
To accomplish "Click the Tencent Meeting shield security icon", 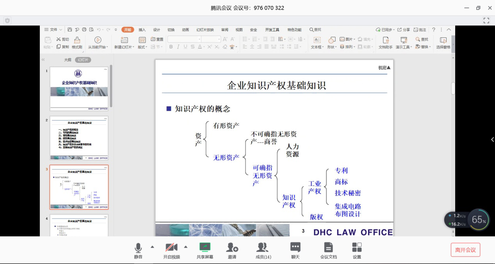I will pos(7,20).
